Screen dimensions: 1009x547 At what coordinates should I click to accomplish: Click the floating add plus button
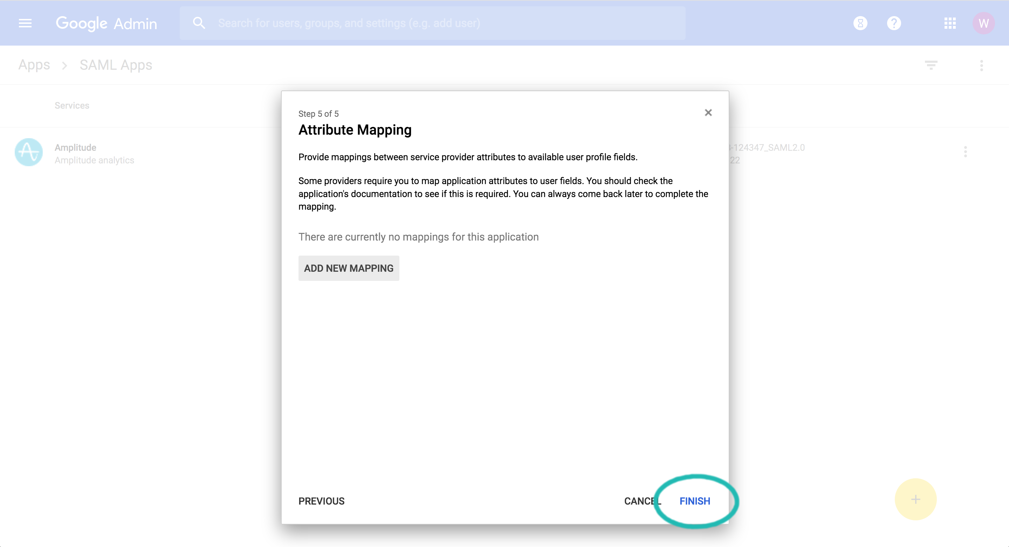point(915,500)
